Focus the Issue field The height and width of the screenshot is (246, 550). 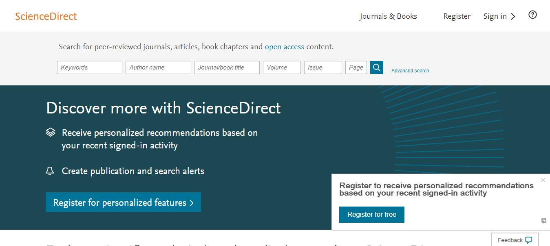(x=323, y=67)
